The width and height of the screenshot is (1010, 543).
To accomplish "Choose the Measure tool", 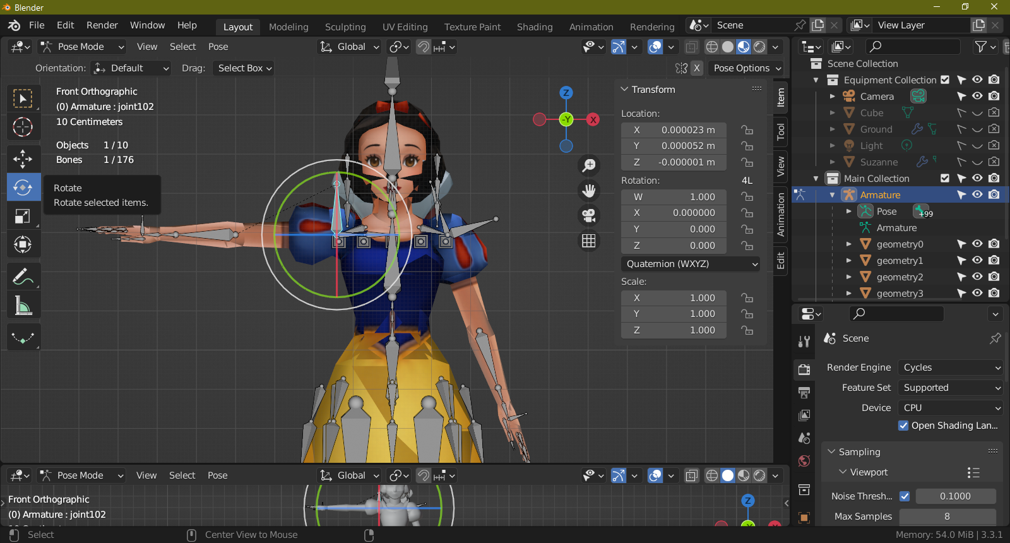I will click(x=23, y=306).
